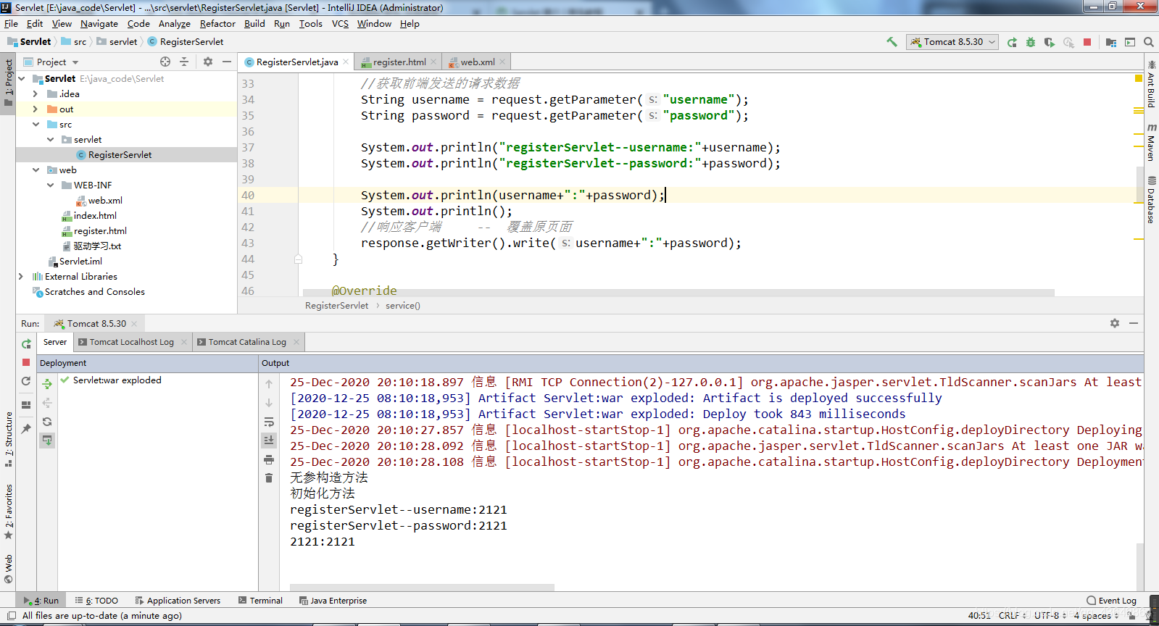The height and width of the screenshot is (626, 1159).
Task: Open Search Everywhere magnifier
Action: tap(1149, 42)
